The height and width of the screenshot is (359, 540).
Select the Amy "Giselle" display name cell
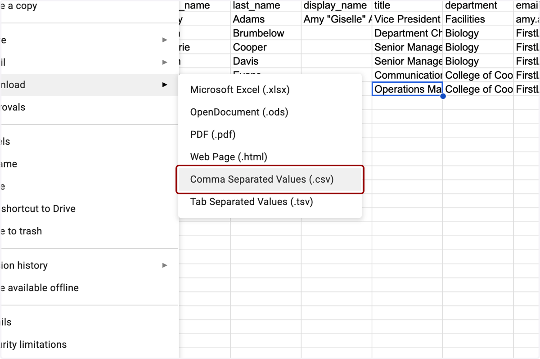pyautogui.click(x=337, y=19)
